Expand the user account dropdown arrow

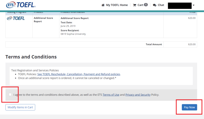[193, 5]
